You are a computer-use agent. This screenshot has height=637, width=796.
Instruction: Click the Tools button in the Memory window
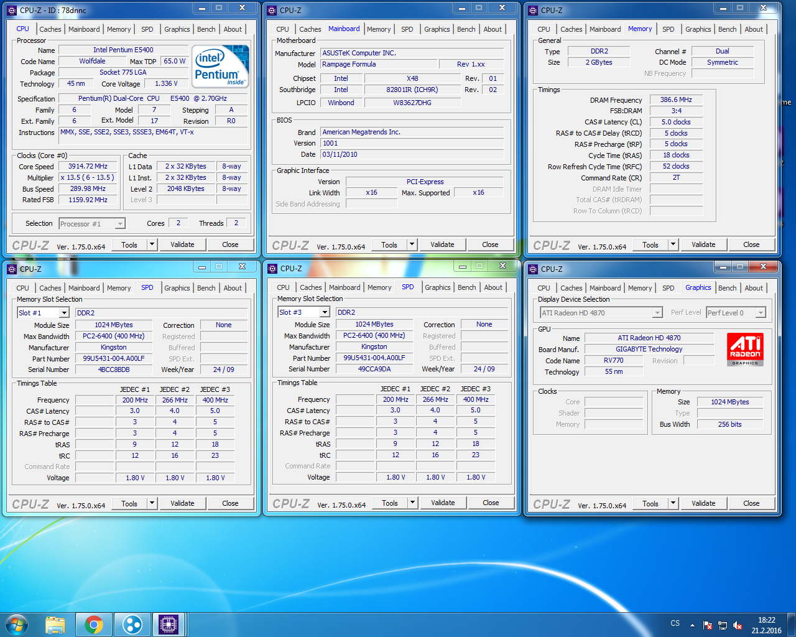(650, 244)
